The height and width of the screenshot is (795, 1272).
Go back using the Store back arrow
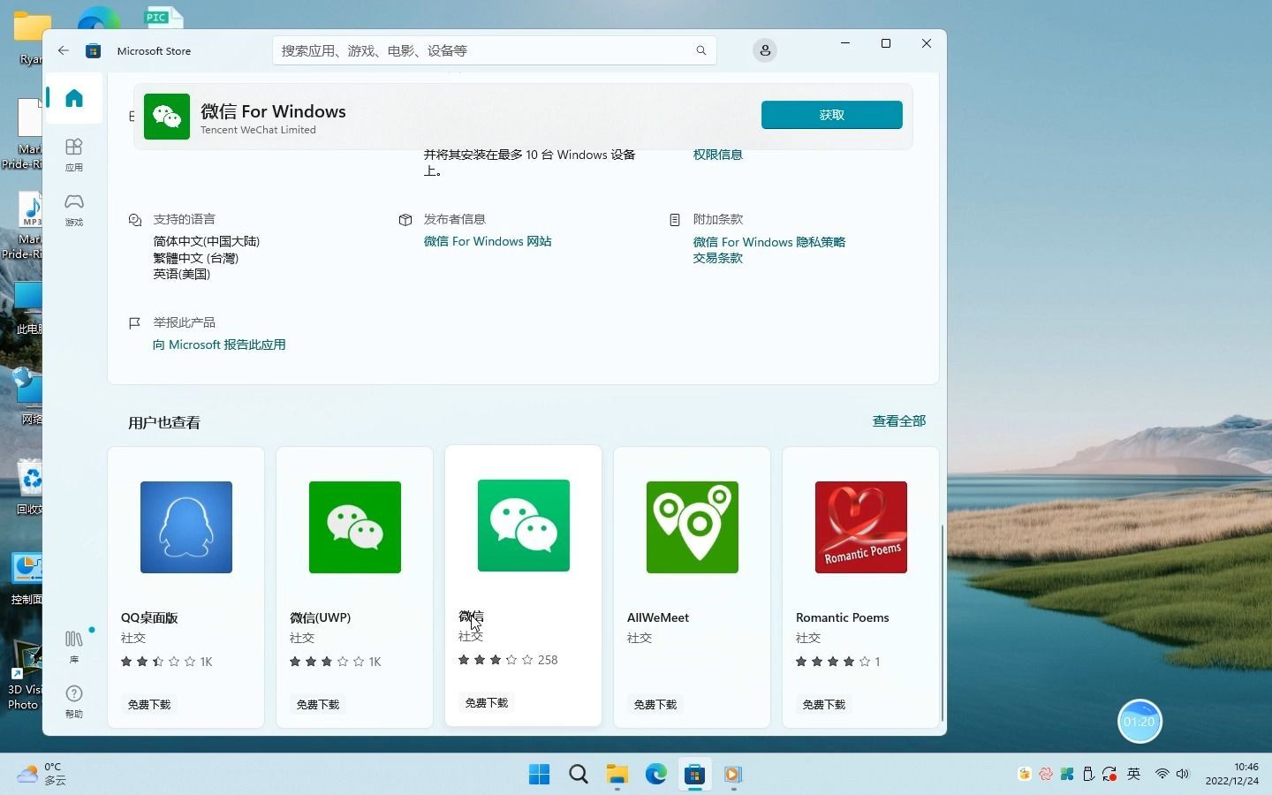pos(64,50)
